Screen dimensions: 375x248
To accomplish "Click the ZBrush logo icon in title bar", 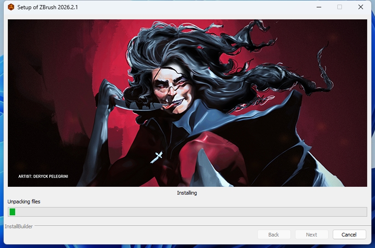I will 11,7.
